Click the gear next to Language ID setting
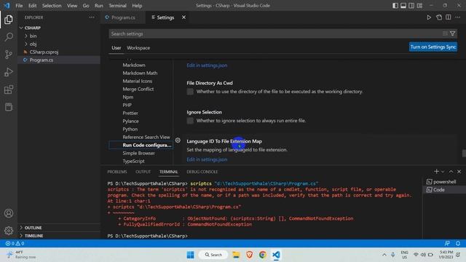This screenshot has height=262, width=466. [178, 140]
